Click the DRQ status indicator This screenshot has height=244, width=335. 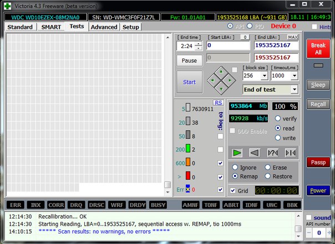77,205
